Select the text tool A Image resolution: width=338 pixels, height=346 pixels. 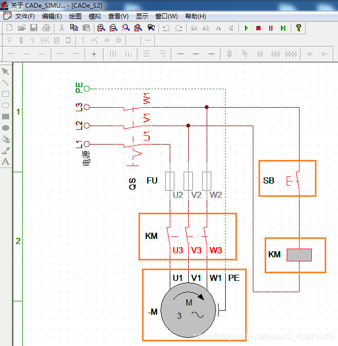(6, 162)
